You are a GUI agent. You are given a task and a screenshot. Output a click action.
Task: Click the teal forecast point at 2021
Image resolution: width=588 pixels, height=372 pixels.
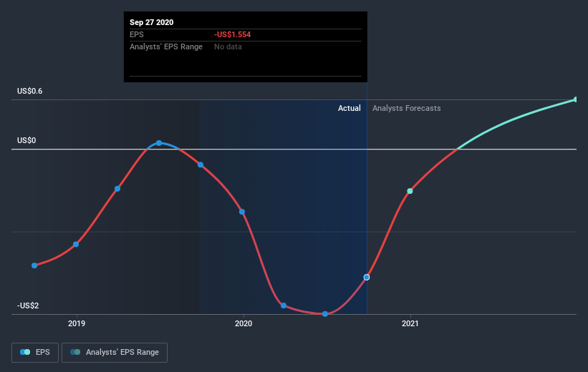(410, 191)
